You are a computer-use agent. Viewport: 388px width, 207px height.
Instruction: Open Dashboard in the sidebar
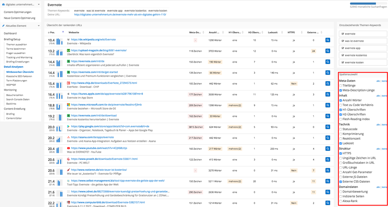pos(10,33)
